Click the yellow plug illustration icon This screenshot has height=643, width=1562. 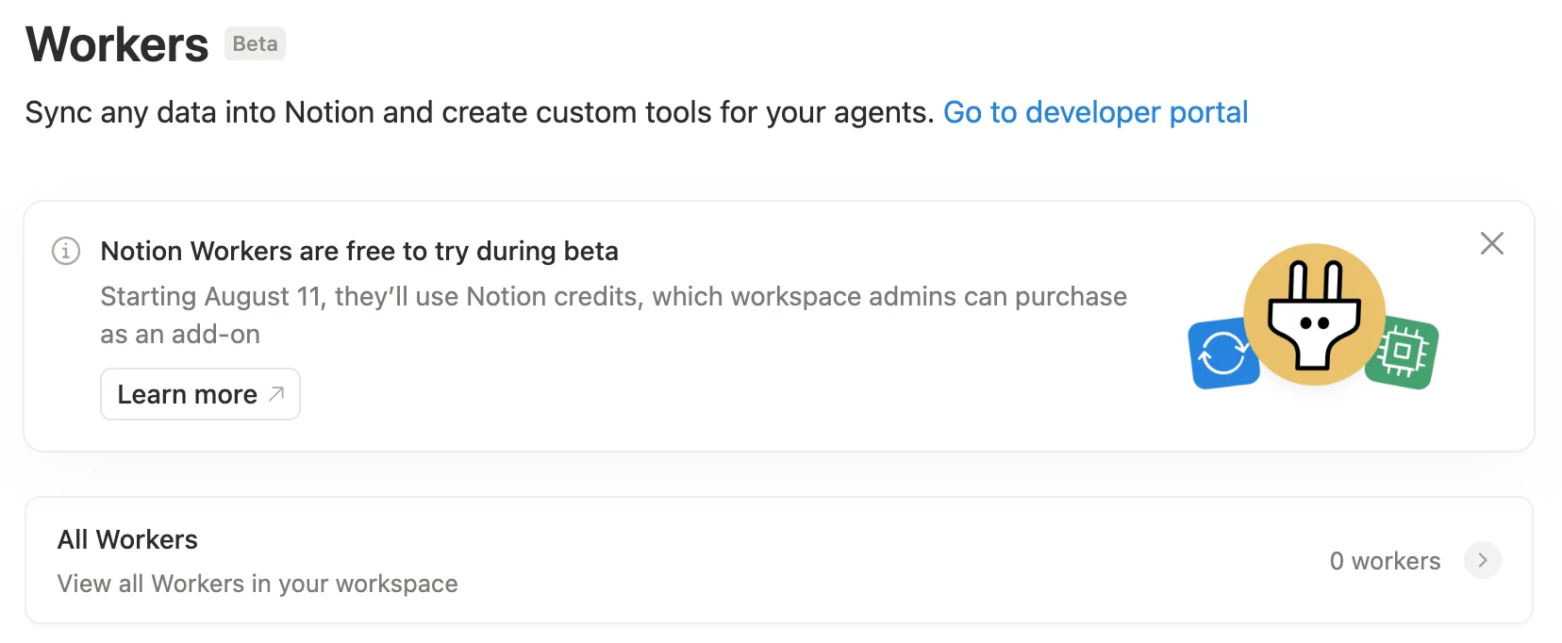coord(1314,314)
